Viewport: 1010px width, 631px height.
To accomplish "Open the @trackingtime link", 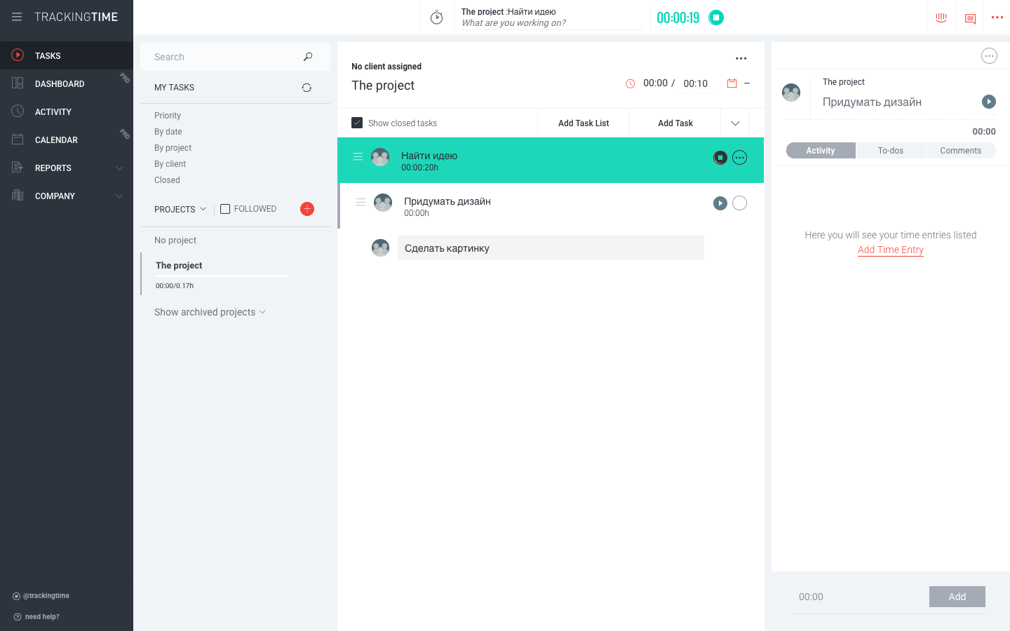I will pyautogui.click(x=41, y=596).
